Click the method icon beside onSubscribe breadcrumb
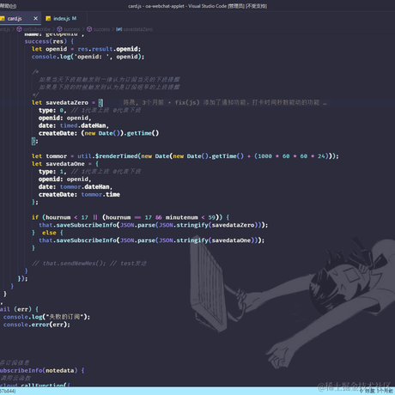The image size is (395, 395). pyautogui.click(x=19, y=29)
